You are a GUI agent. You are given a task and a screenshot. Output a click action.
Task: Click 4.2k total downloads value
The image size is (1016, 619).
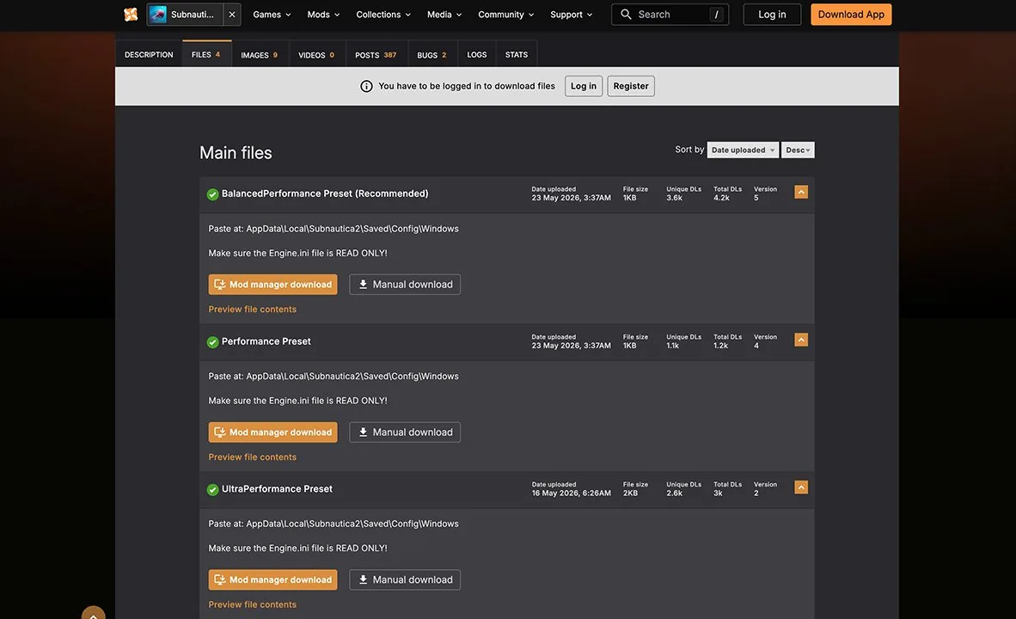pyautogui.click(x=721, y=198)
